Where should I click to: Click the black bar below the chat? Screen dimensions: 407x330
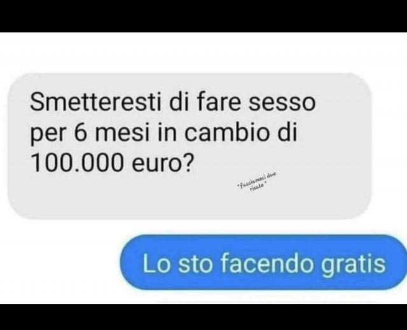203,317
